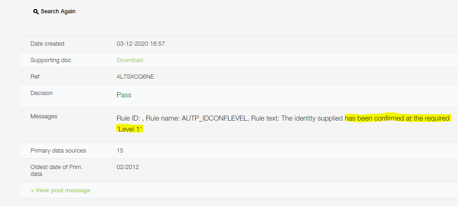
Task: Expand View post message
Action: tap(60, 190)
